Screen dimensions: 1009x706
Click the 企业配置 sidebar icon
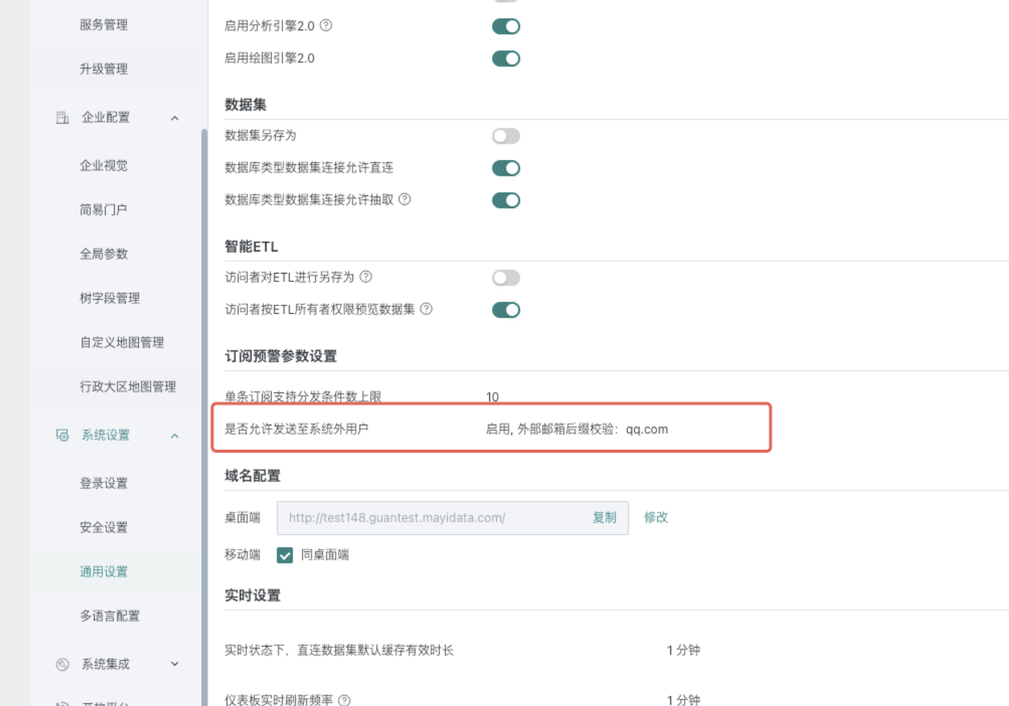62,117
